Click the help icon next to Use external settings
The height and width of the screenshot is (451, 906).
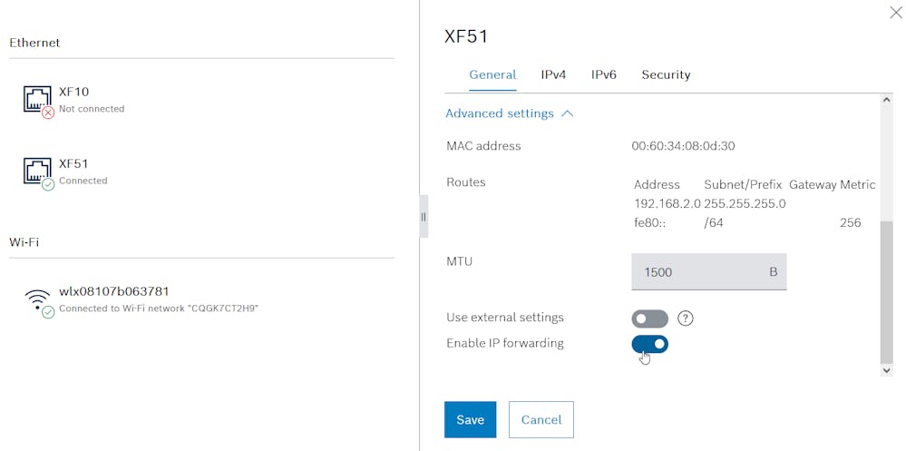coord(686,318)
